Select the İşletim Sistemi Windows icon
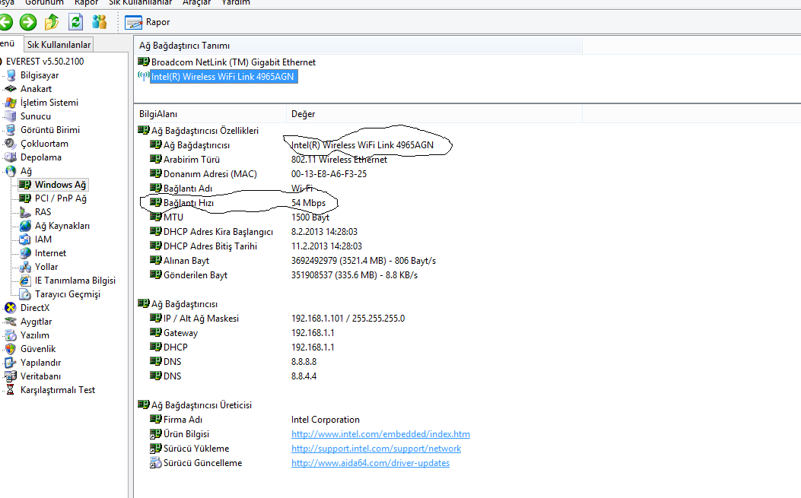The width and height of the screenshot is (801, 498). pos(11,103)
